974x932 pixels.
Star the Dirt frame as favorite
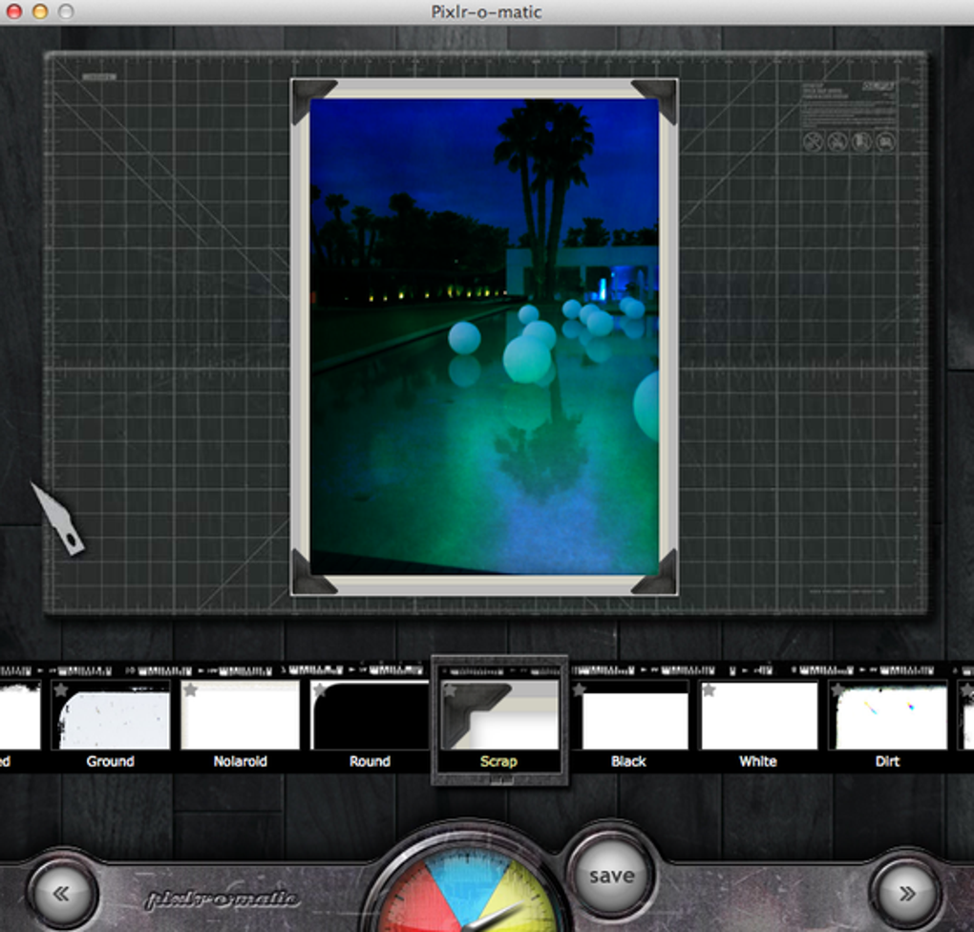(x=838, y=690)
